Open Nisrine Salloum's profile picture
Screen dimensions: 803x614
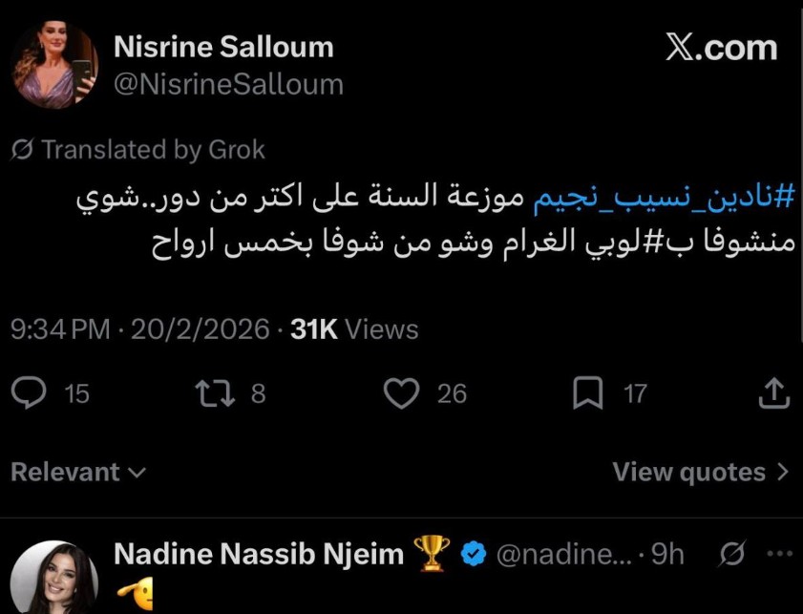(54, 64)
